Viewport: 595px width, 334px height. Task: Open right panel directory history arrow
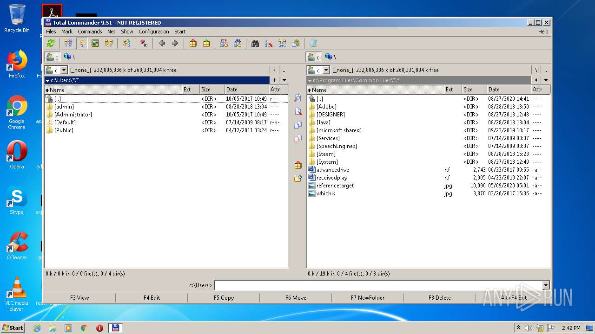coord(546,80)
